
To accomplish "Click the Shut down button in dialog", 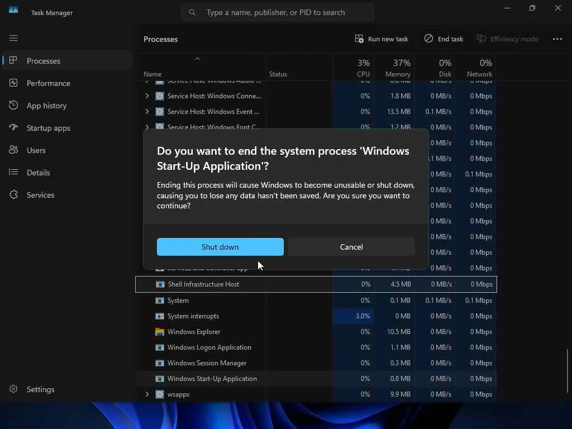I will tap(220, 247).
